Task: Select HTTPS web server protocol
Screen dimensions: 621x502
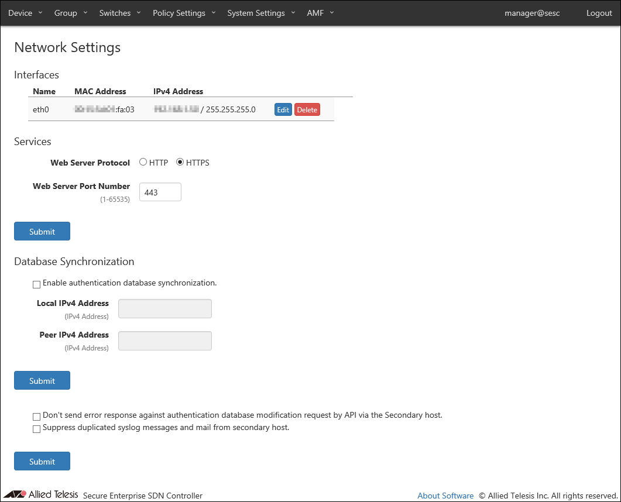Action: tap(180, 163)
